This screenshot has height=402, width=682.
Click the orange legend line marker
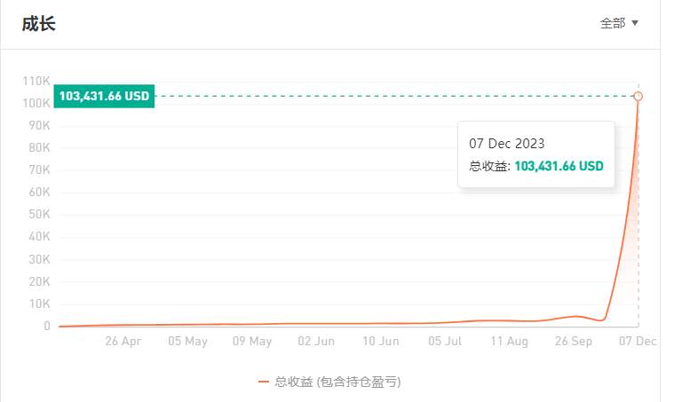263,382
